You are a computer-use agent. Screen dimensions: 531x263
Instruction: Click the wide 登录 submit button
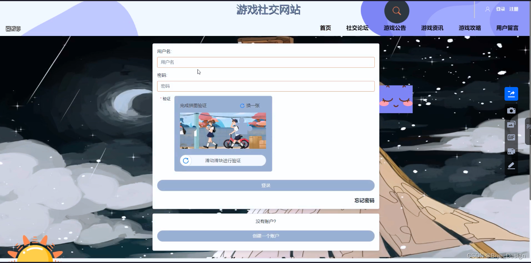pyautogui.click(x=266, y=185)
